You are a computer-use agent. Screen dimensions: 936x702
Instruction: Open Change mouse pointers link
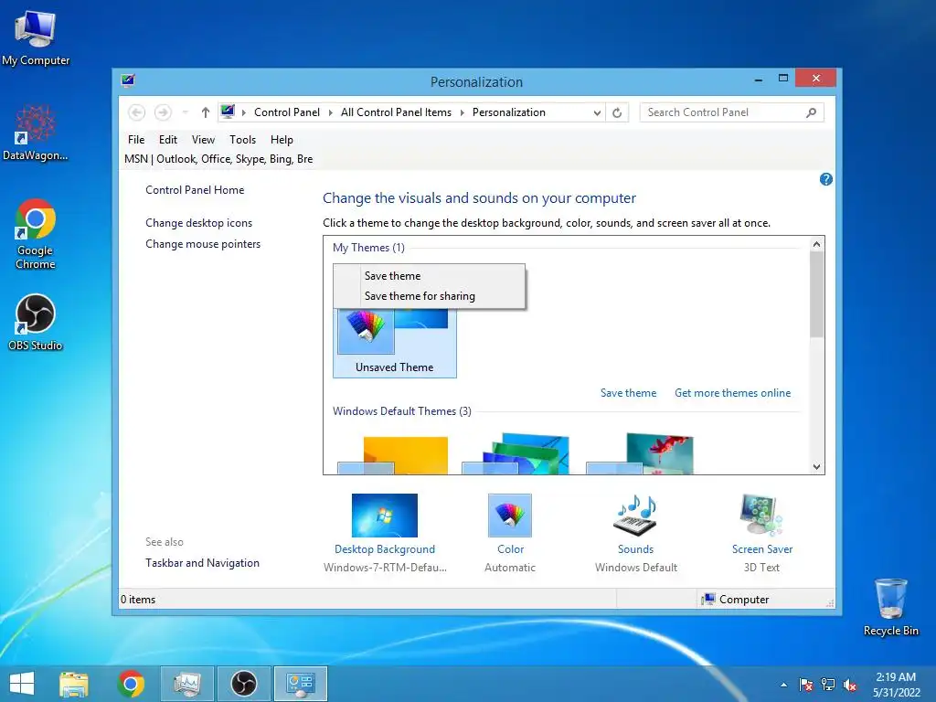203,244
